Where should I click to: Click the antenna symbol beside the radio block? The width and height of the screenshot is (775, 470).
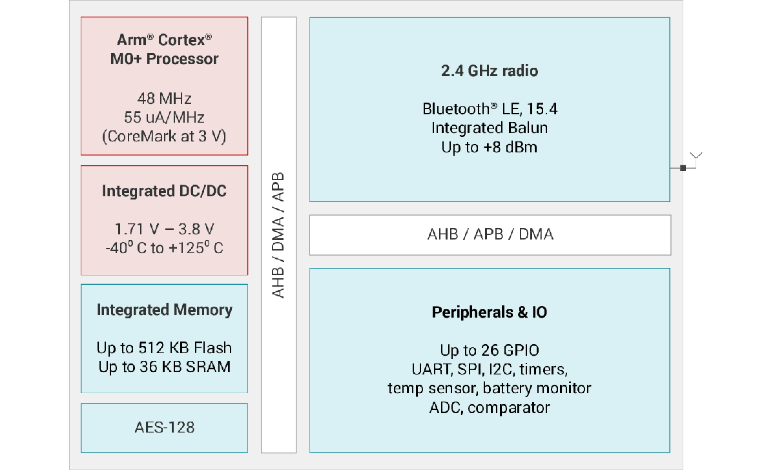tap(696, 156)
